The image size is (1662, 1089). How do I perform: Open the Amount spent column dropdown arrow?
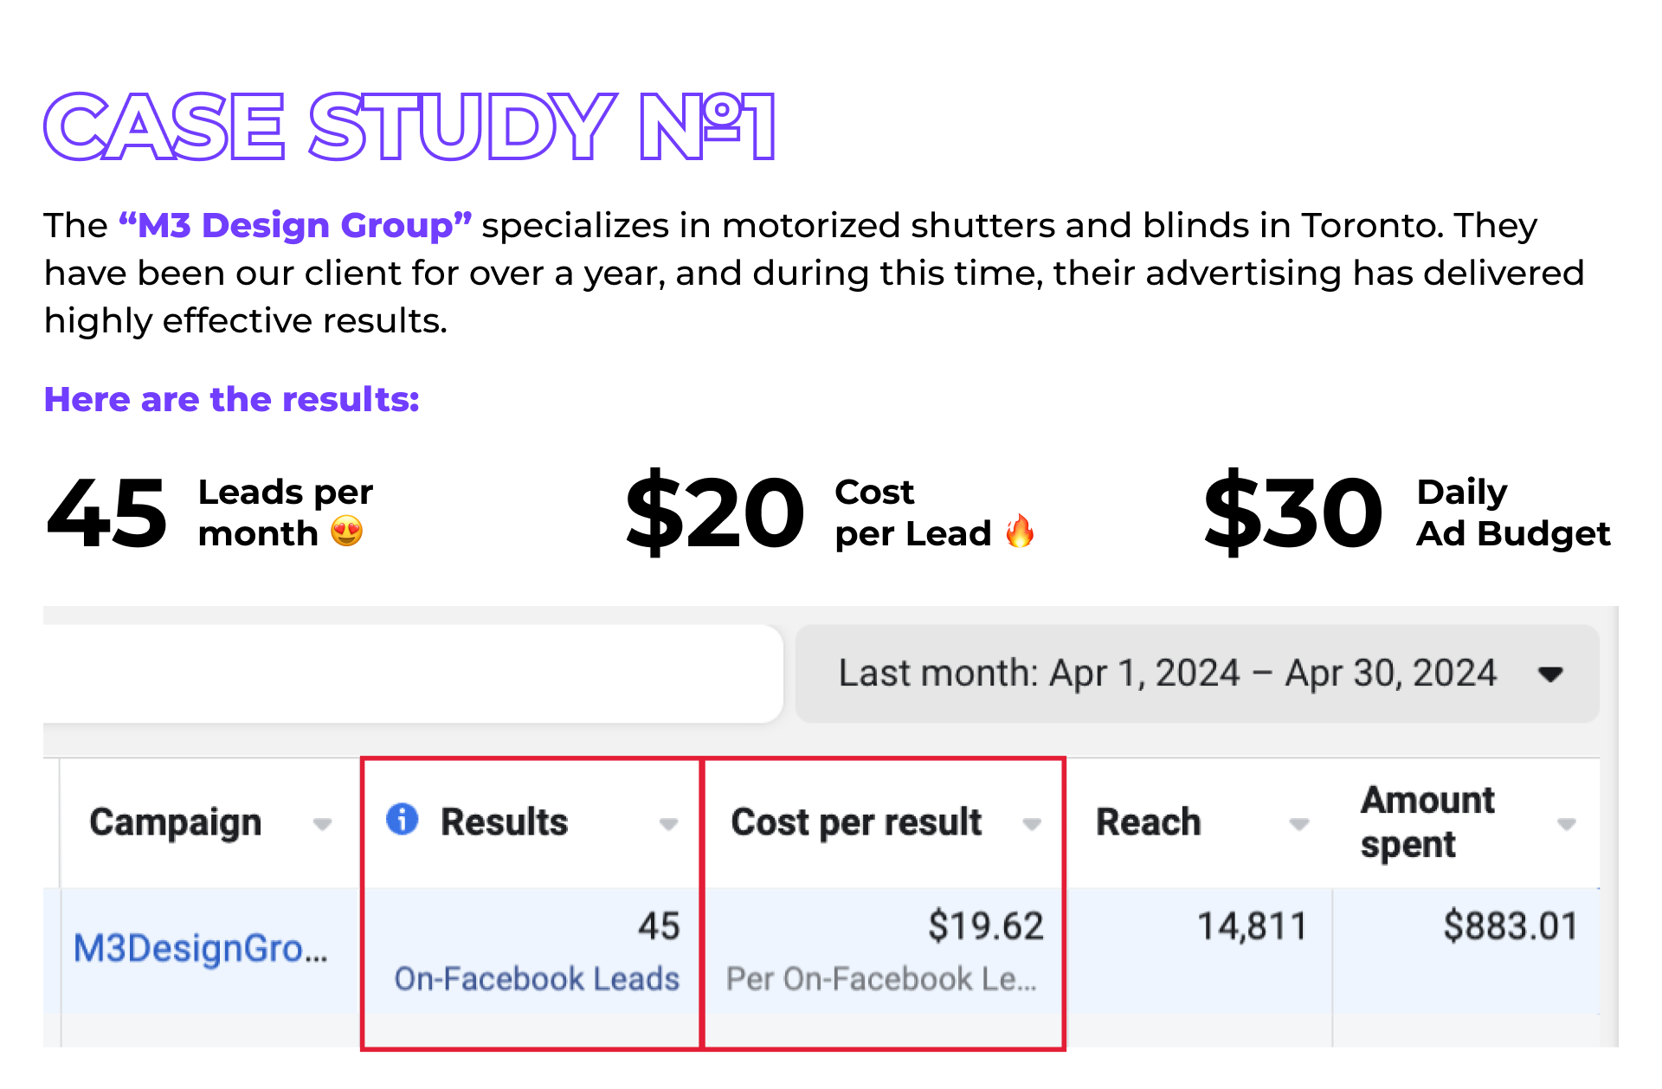coord(1566,824)
